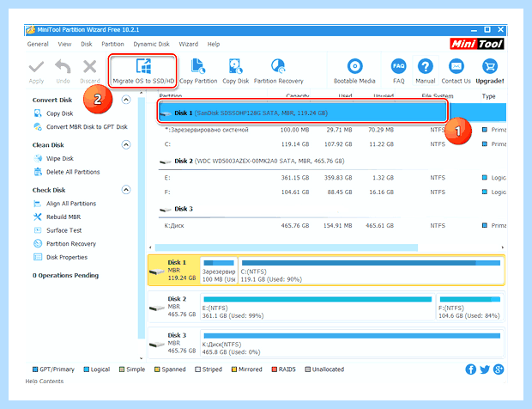532x409 pixels.
Task: Click partition list scroll right arrow
Action: (x=503, y=247)
